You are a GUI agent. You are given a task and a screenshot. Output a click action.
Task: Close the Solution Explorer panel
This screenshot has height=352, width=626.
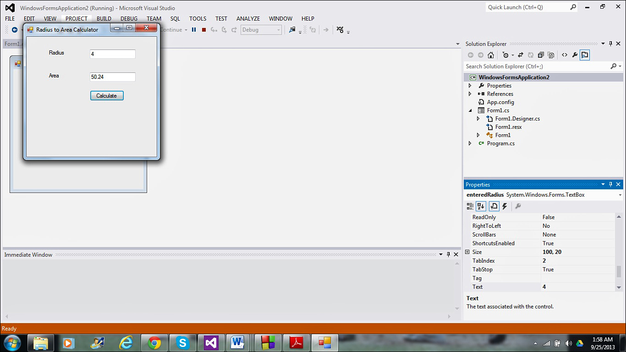[618, 44]
